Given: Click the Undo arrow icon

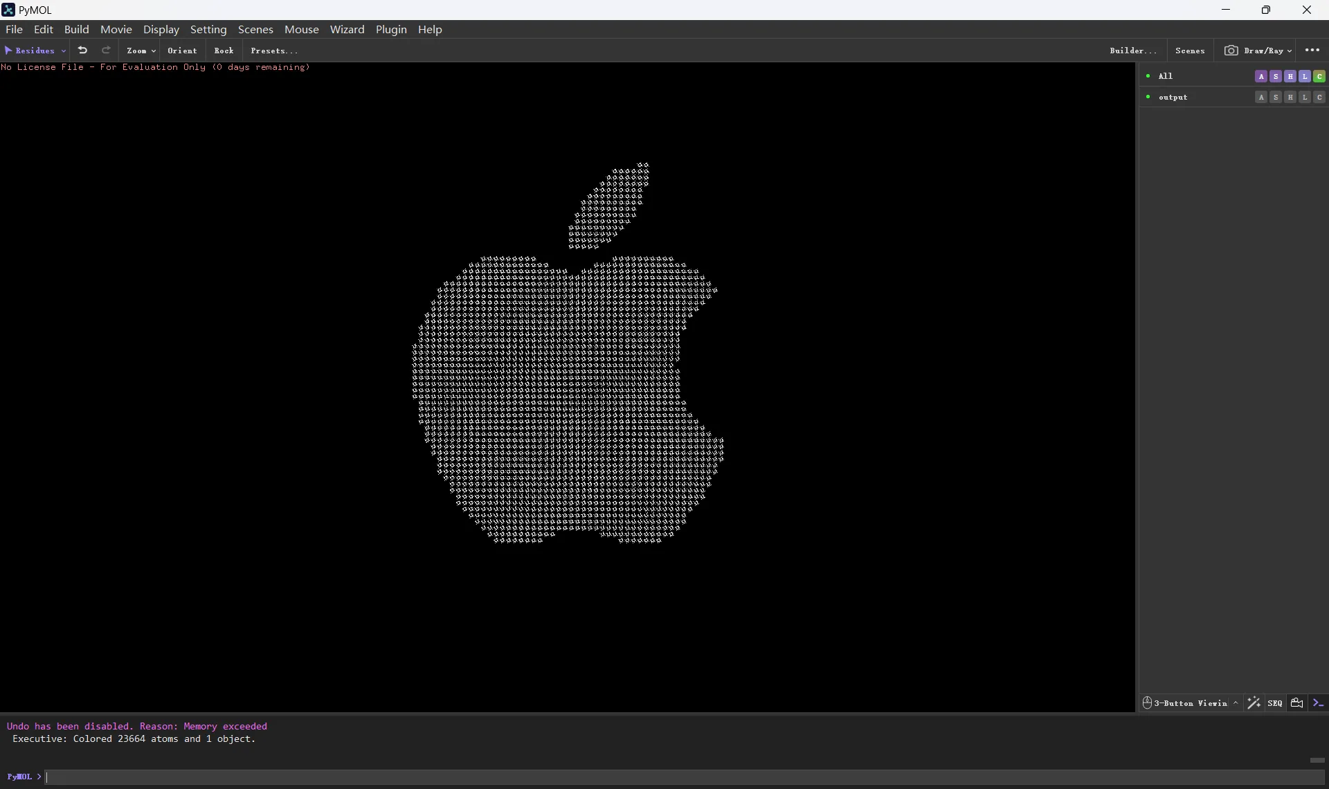Looking at the screenshot, I should [82, 50].
